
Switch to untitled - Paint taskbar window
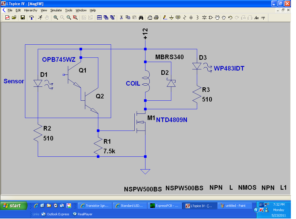pos(235,206)
